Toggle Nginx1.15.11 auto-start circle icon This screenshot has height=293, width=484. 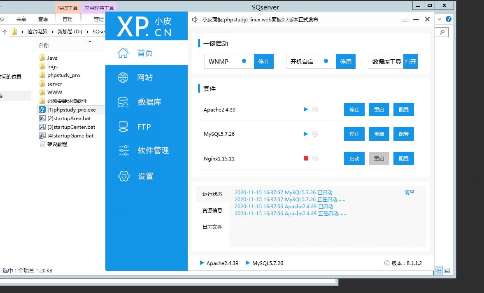pos(315,158)
